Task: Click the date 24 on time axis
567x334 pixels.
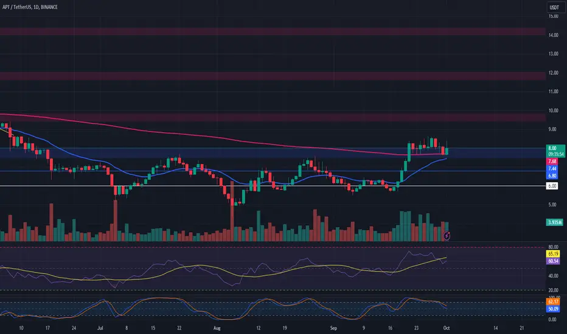Action: click(x=74, y=328)
